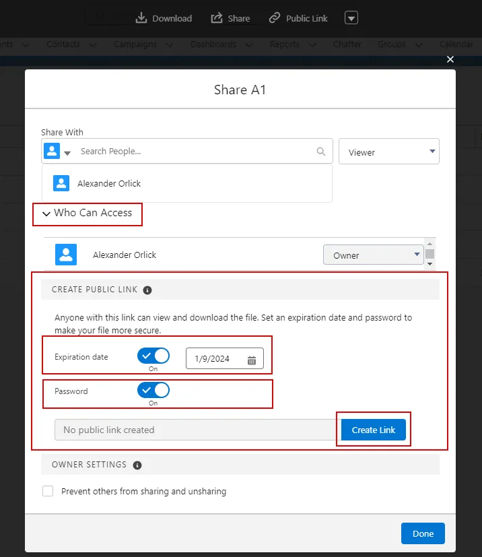Image resolution: width=482 pixels, height=557 pixels.
Task: Click the info icon next to OWNER SETTINGS
Action: coord(138,464)
